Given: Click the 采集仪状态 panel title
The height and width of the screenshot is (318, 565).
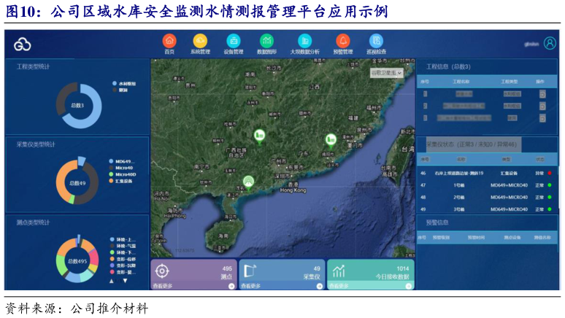Looking at the screenshot, I should [x=472, y=144].
